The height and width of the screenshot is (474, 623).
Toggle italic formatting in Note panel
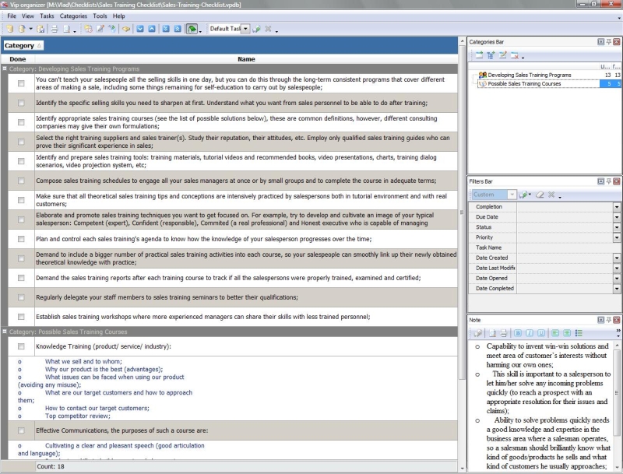click(529, 333)
